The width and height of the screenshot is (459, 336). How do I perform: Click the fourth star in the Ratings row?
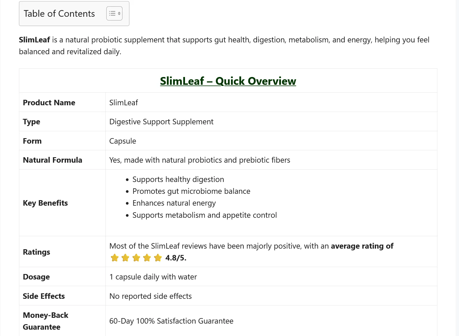pos(147,258)
